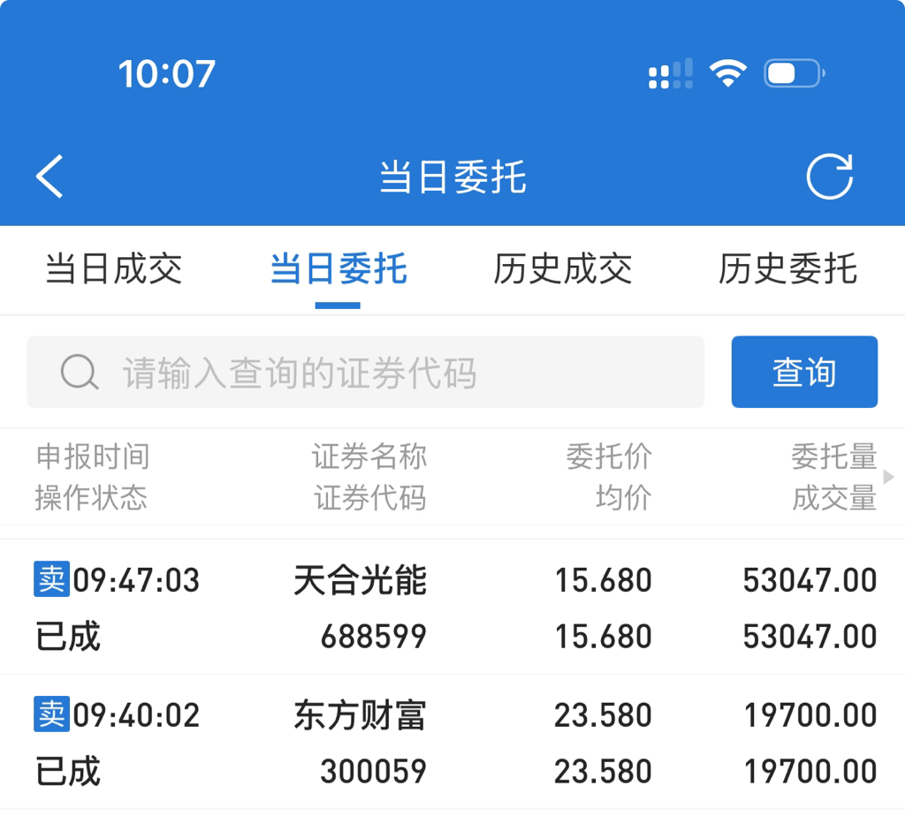This screenshot has width=905, height=816.
Task: Tap 均价 23.580 on 300059 line
Action: click(x=603, y=772)
